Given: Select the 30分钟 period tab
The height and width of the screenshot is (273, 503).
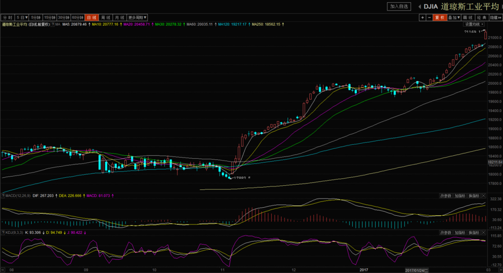Looking at the screenshot, I should [64, 18].
